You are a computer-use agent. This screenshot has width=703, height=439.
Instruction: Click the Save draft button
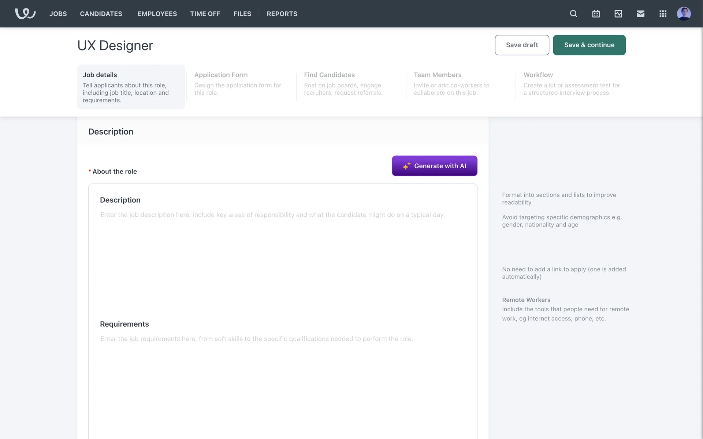[x=522, y=45]
